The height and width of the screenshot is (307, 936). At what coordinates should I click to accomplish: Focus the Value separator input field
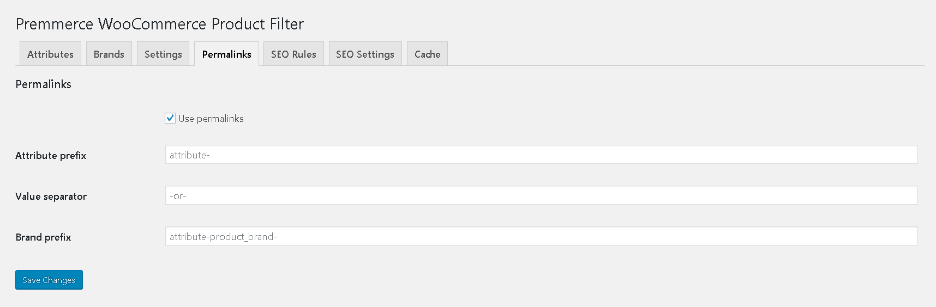pyautogui.click(x=541, y=195)
